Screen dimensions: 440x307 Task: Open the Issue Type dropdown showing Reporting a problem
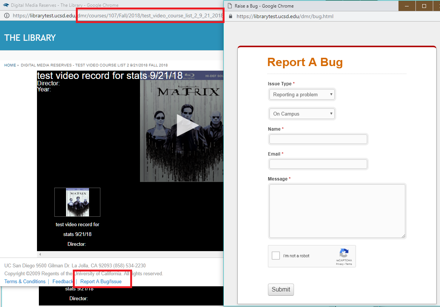302,94
